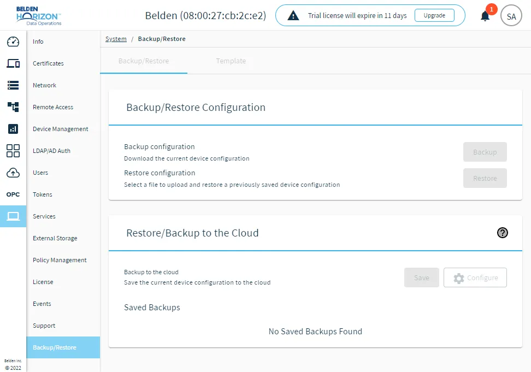531x372 pixels.
Task: Click the 'Backup/Restore' breadcrumb text
Action: pyautogui.click(x=162, y=39)
